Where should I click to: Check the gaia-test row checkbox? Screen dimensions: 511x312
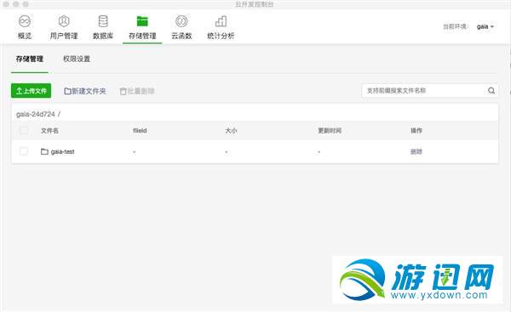(x=24, y=151)
